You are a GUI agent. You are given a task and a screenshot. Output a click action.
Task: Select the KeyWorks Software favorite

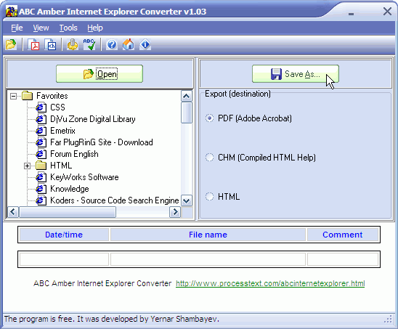(84, 177)
